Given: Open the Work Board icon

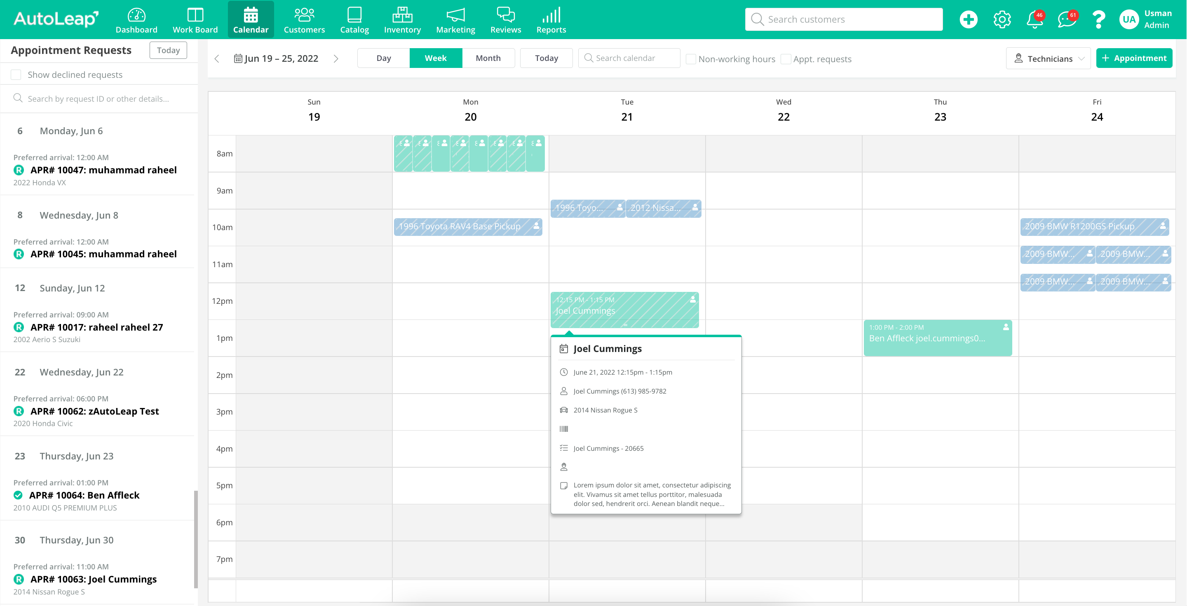Looking at the screenshot, I should [195, 16].
